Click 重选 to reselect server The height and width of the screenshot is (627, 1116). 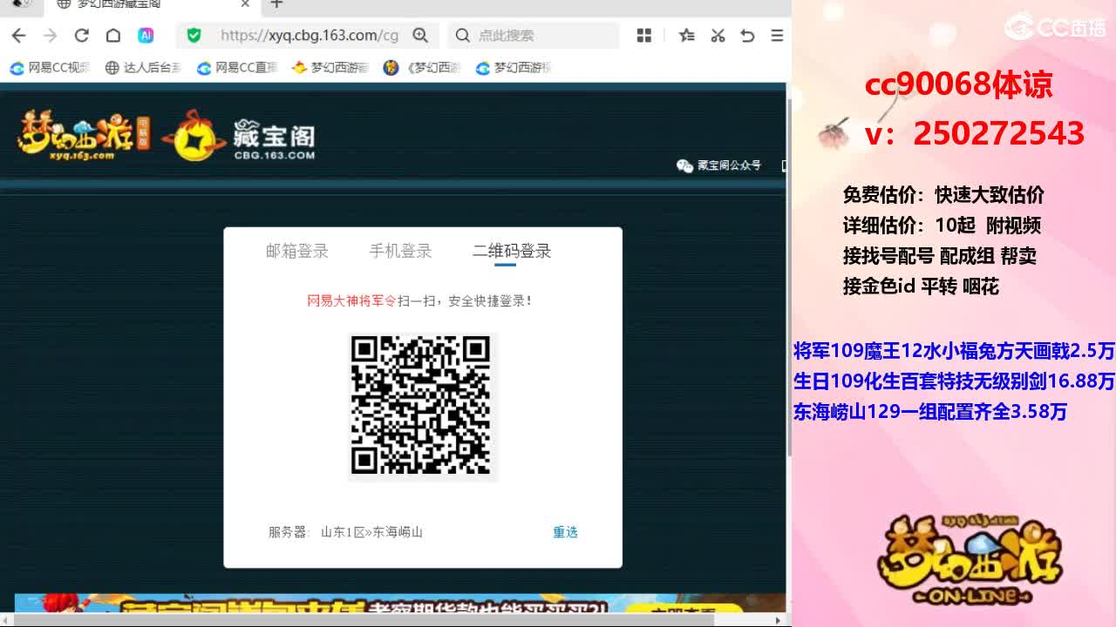tap(565, 532)
